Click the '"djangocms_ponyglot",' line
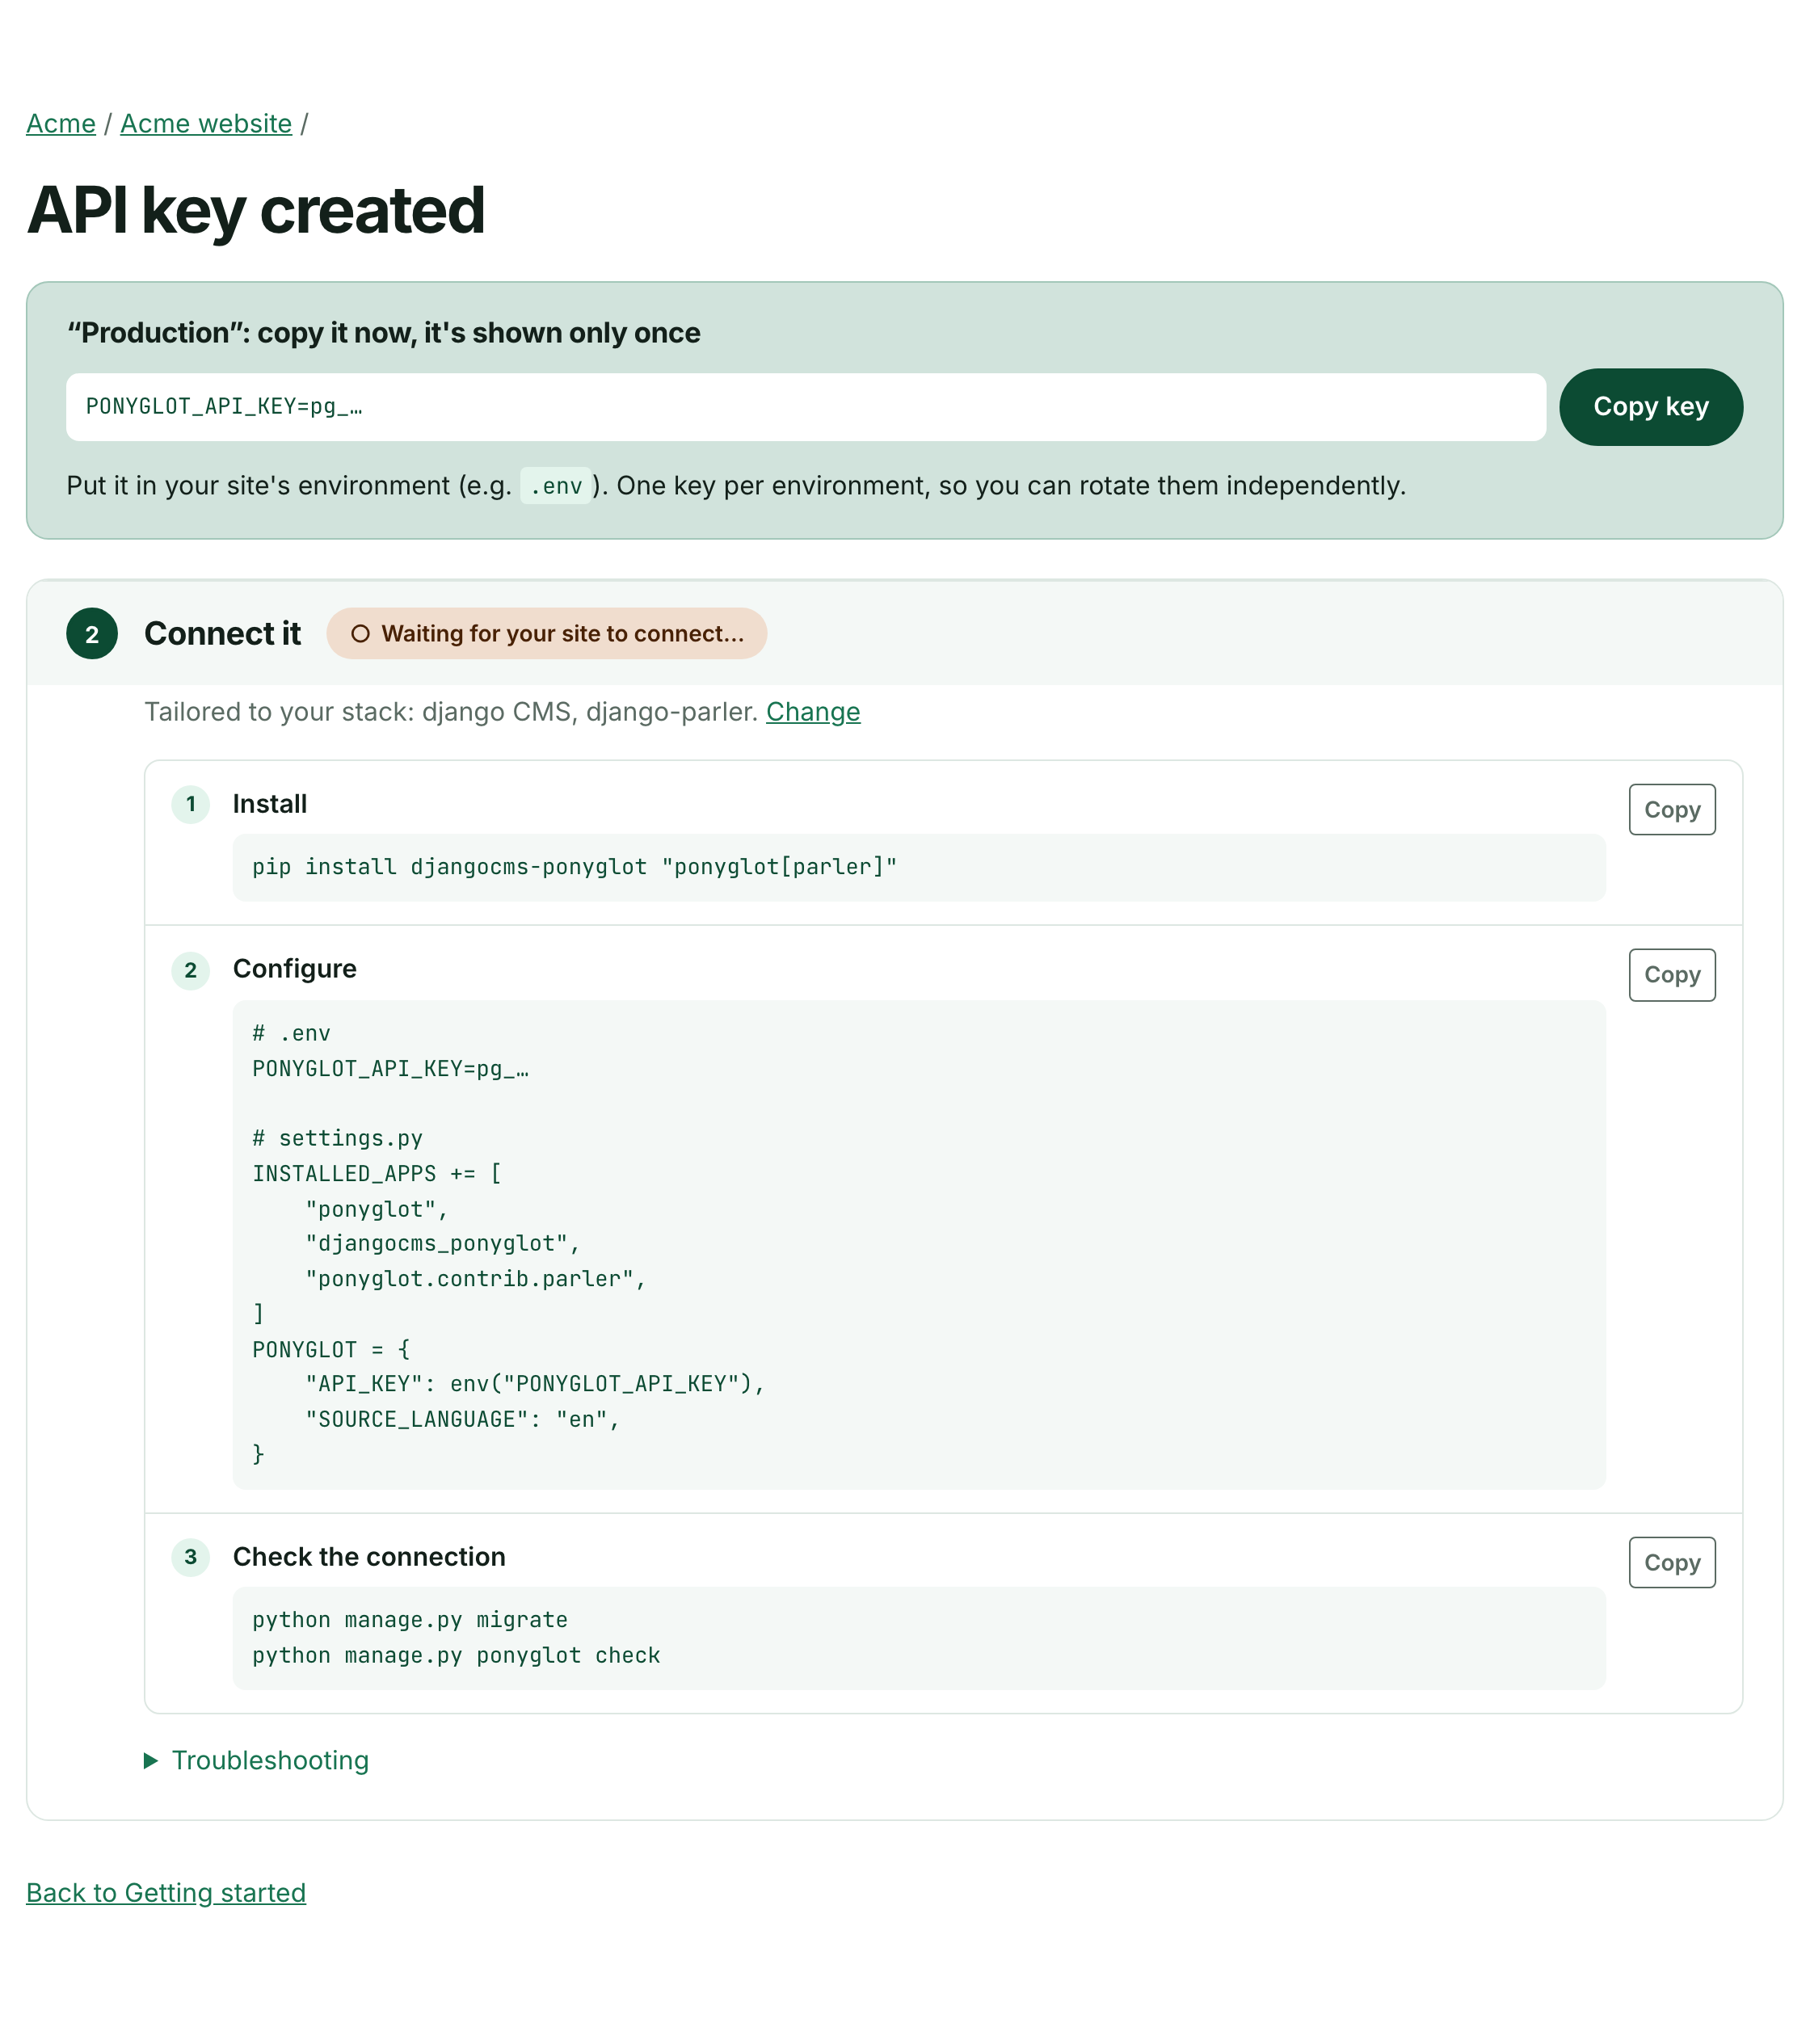Image resolution: width=1810 pixels, height=2044 pixels. (x=443, y=1244)
